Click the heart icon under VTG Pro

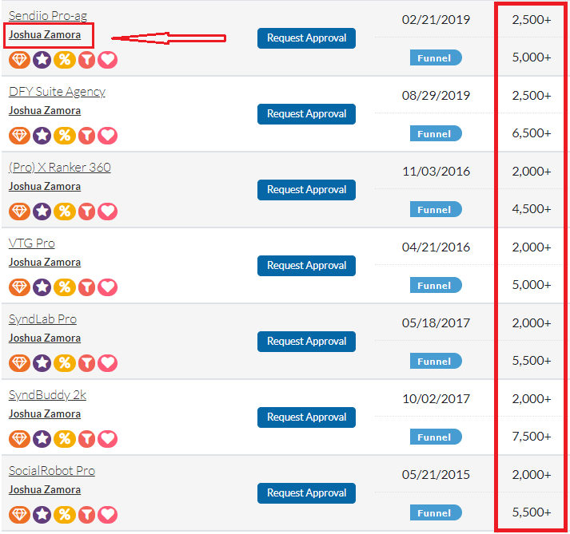pos(108,287)
